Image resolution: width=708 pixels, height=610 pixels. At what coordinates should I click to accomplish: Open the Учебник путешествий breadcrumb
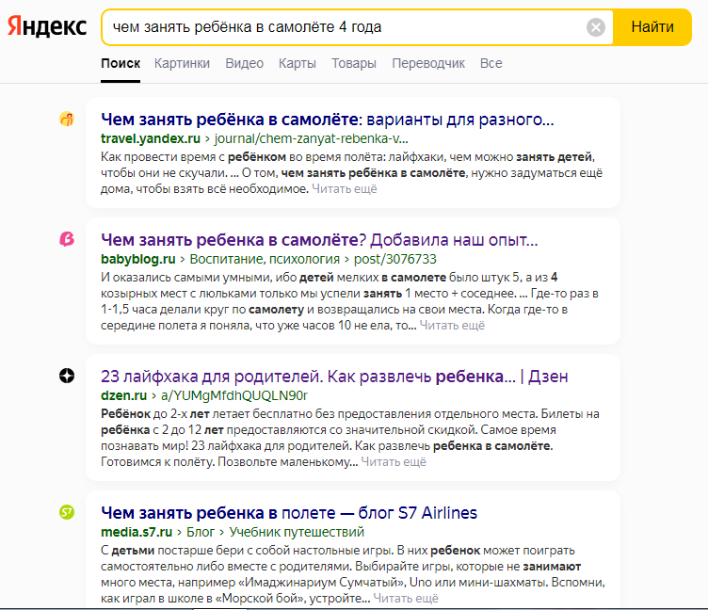point(297,532)
